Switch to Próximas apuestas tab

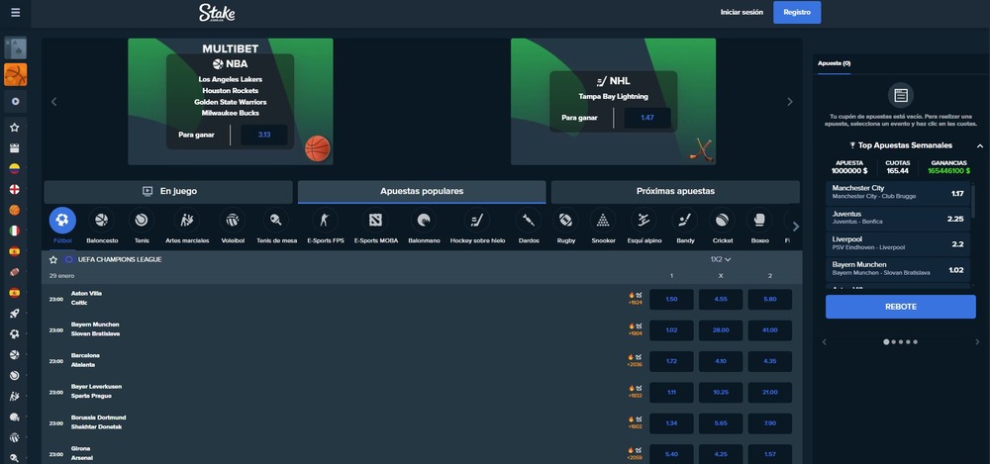click(675, 191)
